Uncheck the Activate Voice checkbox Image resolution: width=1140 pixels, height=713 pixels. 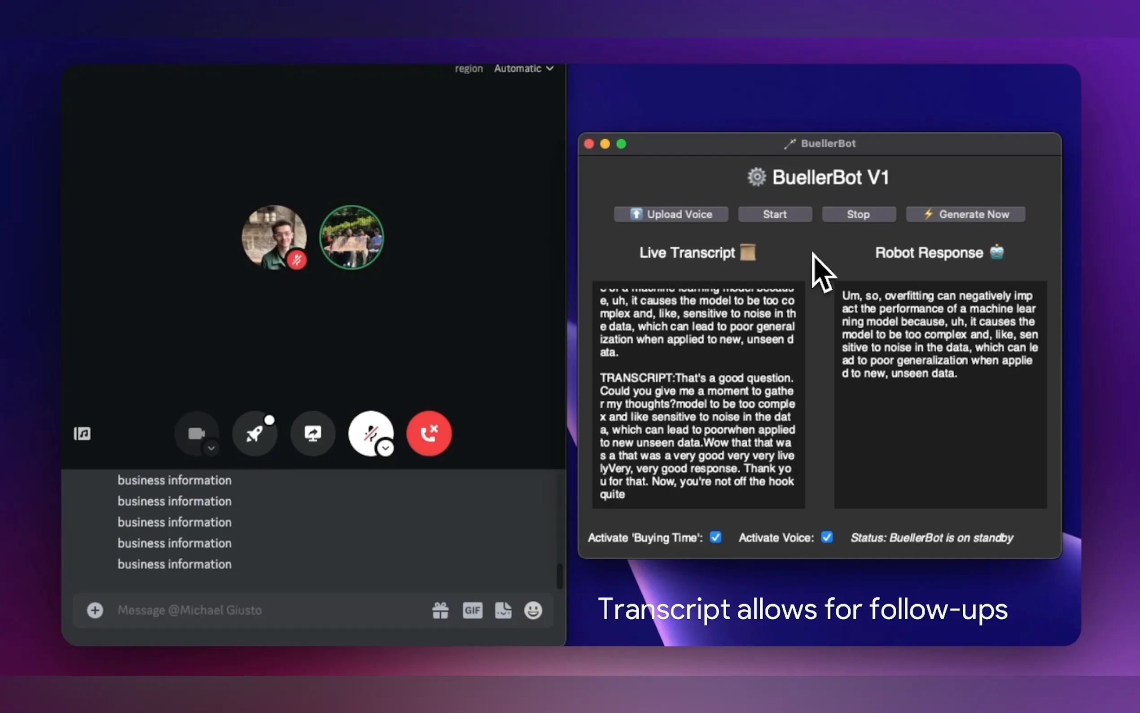[x=827, y=537]
